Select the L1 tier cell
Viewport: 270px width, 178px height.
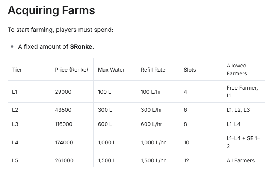pyautogui.click(x=15, y=92)
